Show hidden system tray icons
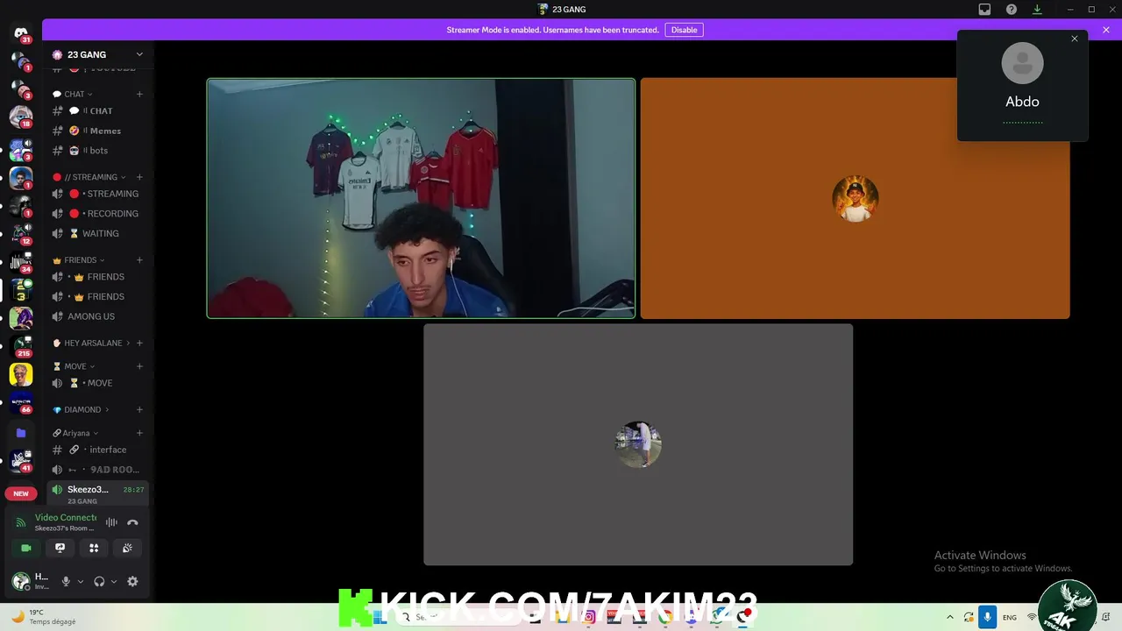 tap(950, 617)
